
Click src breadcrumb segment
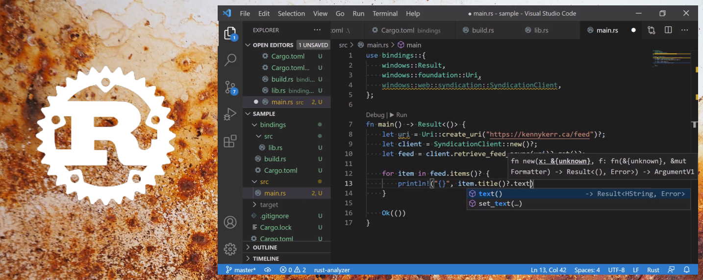click(x=343, y=45)
